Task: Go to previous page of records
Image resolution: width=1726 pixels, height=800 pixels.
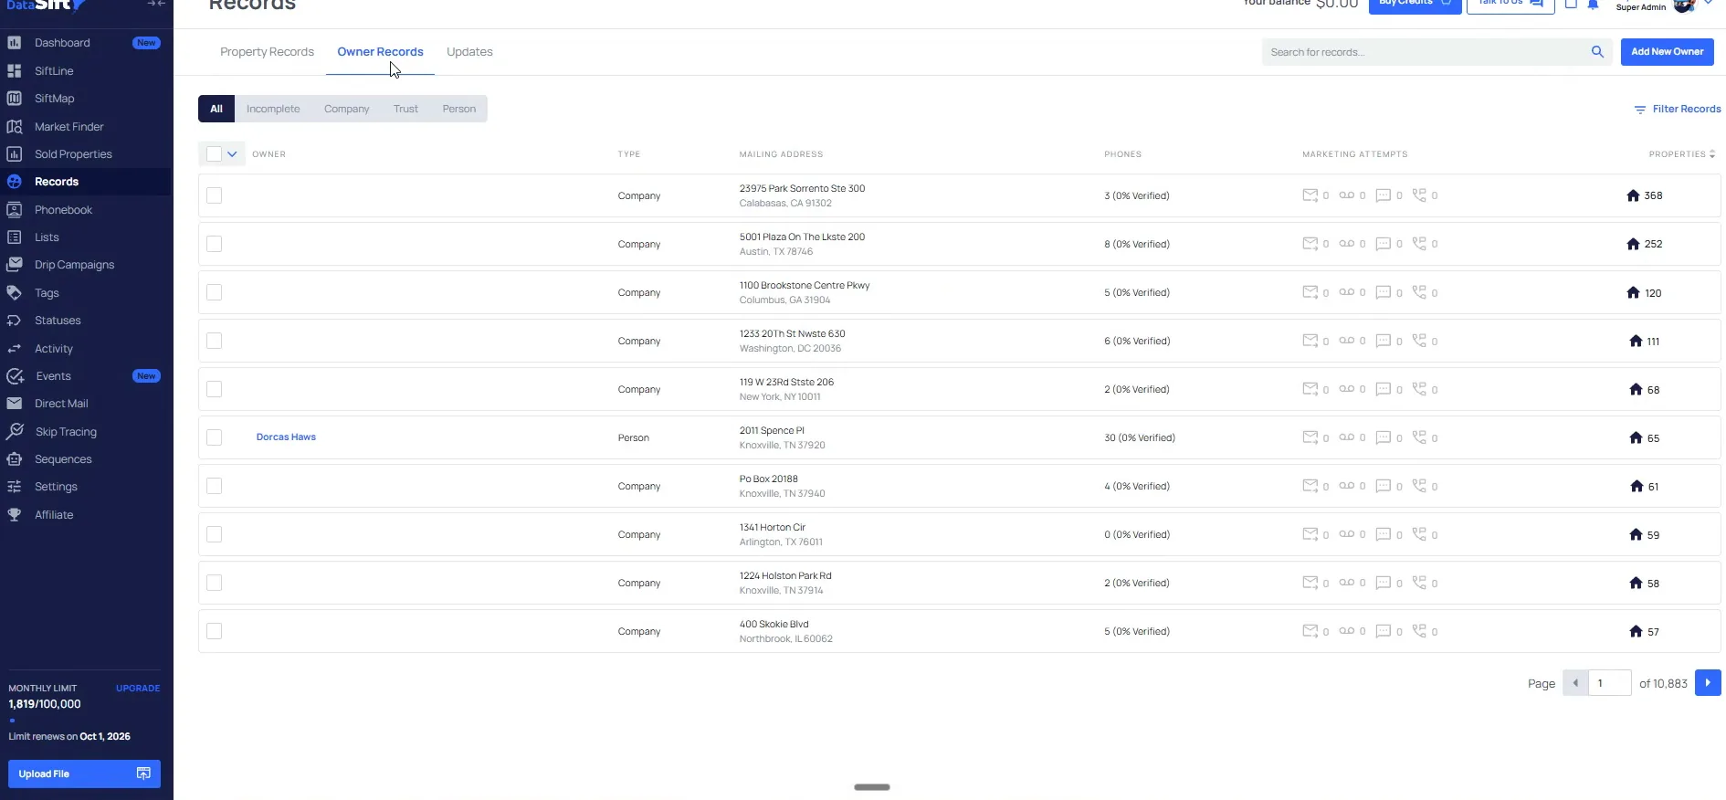Action: click(x=1575, y=683)
